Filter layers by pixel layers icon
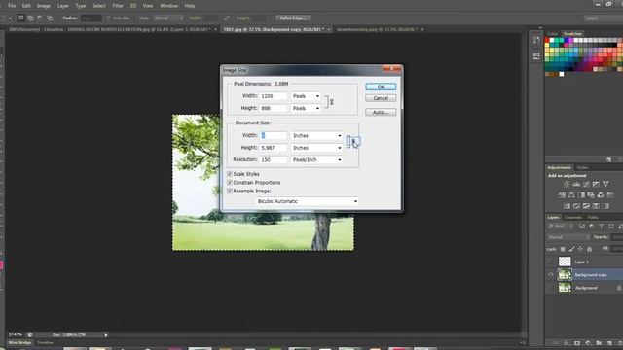This screenshot has width=623, height=350. coord(582,227)
